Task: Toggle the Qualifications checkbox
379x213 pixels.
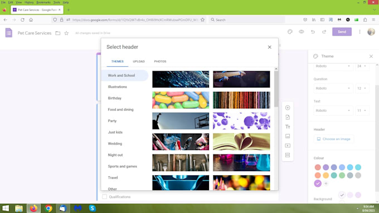Action: click(104, 197)
